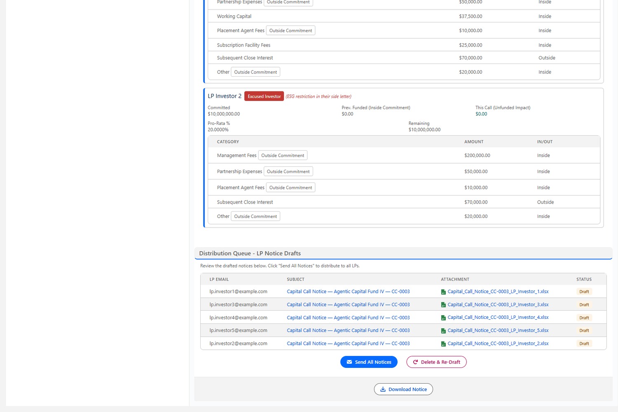Open Capital Call Notice subject for lp.investor4
The image size is (618, 412).
coord(348,318)
